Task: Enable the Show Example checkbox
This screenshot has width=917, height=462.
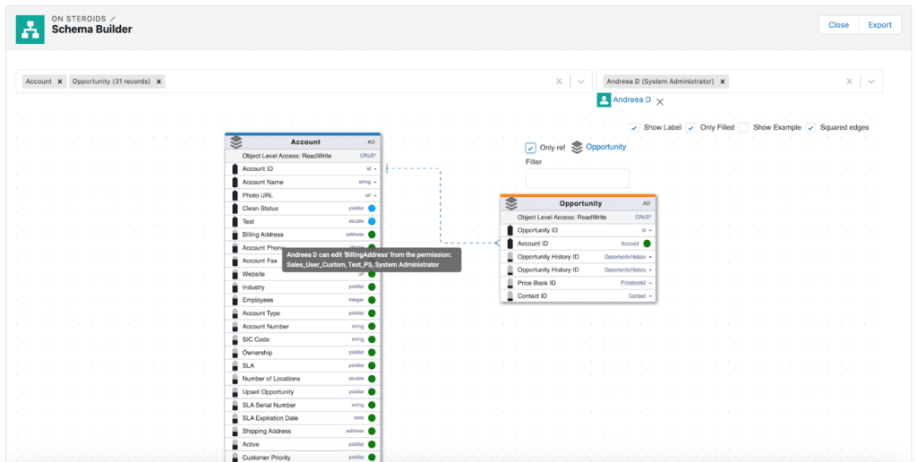Action: (743, 127)
